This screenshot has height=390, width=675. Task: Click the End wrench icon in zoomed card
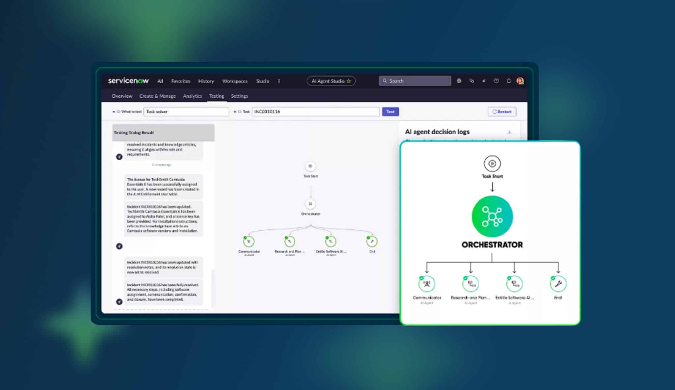pos(558,284)
